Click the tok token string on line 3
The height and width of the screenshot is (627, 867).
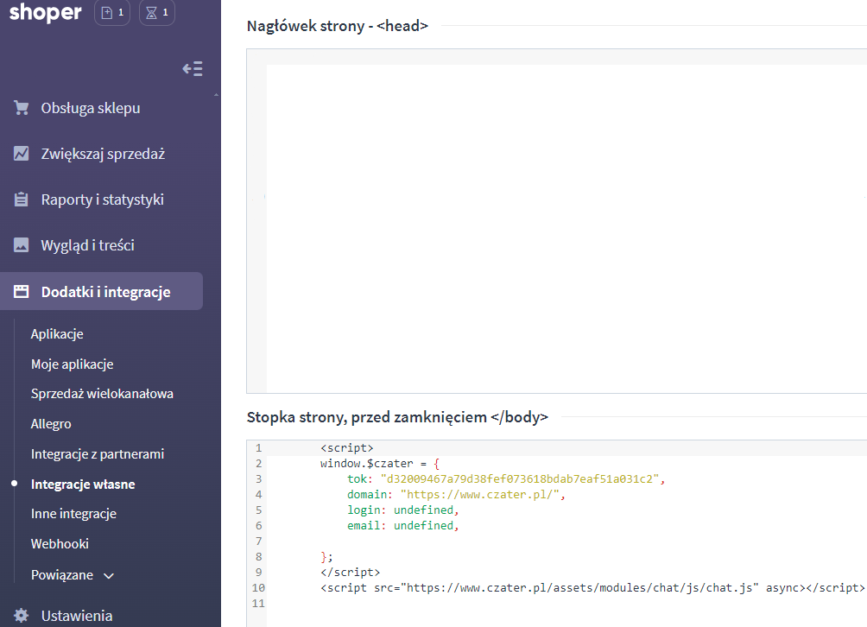coord(519,478)
